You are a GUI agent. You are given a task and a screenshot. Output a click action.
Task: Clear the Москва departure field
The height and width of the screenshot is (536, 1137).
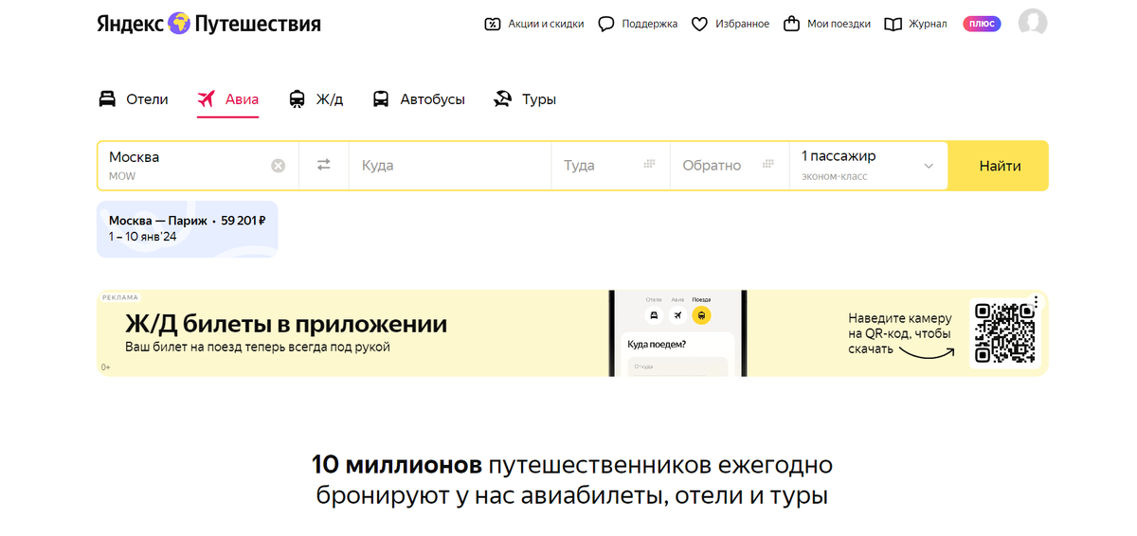coord(279,166)
